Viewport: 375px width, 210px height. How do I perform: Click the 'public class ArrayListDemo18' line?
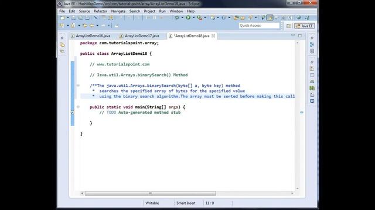pyautogui.click(x=116, y=54)
